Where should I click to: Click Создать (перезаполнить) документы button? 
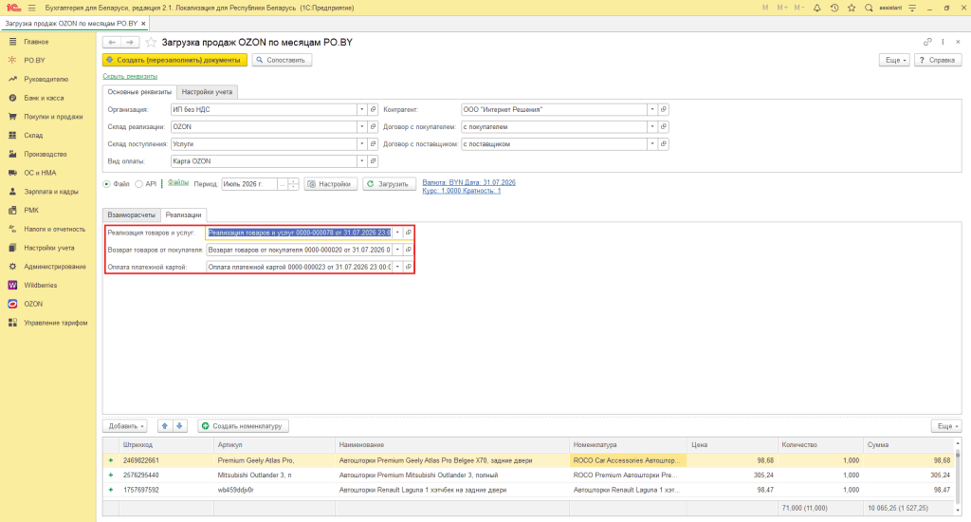pos(174,60)
